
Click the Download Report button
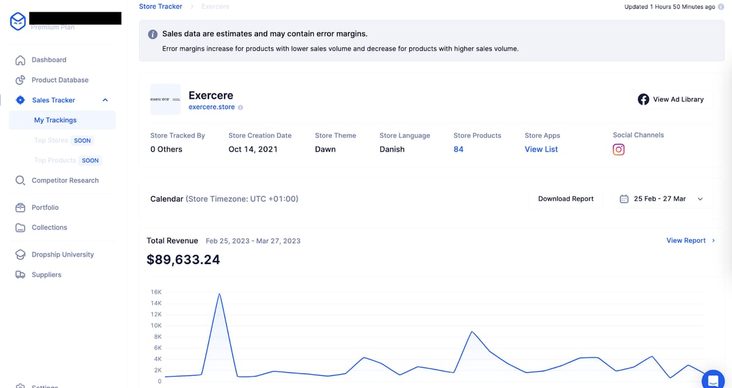566,199
